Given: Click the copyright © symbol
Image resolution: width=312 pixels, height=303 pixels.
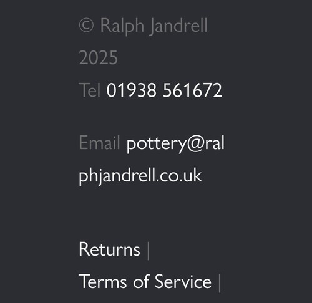Looking at the screenshot, I should (x=86, y=26).
